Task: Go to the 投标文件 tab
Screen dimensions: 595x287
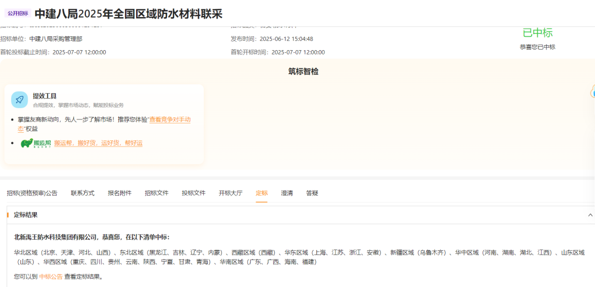Action: [193, 193]
